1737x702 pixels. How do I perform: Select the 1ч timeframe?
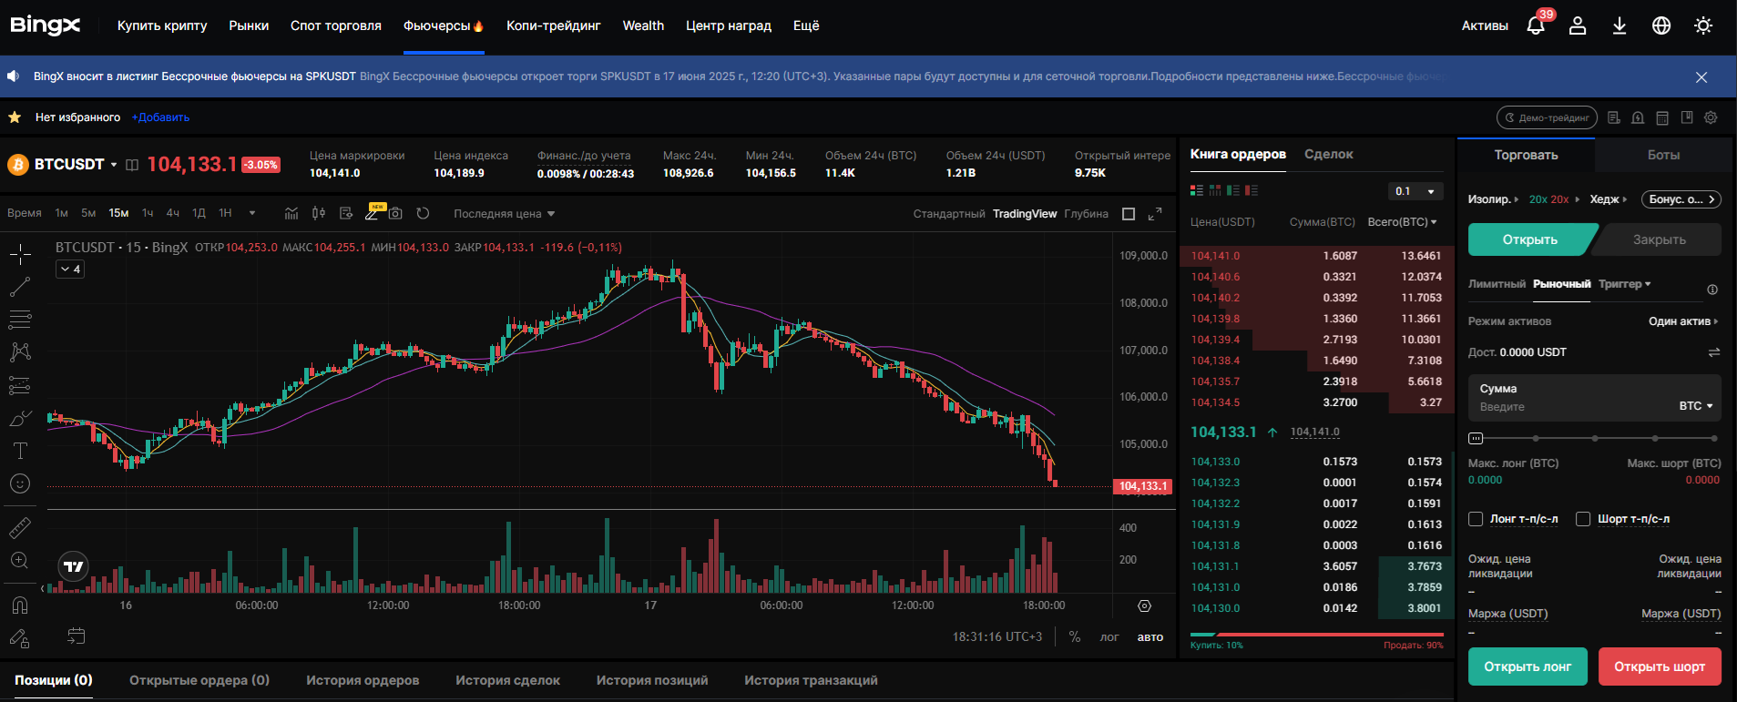pos(148,213)
